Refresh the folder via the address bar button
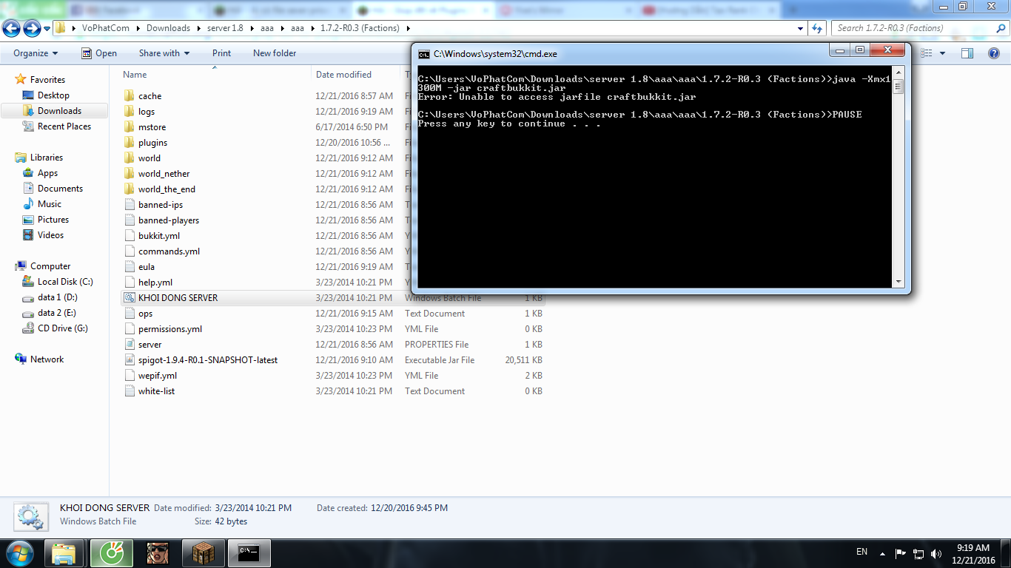Screen dimensions: 1011x568 (817, 28)
